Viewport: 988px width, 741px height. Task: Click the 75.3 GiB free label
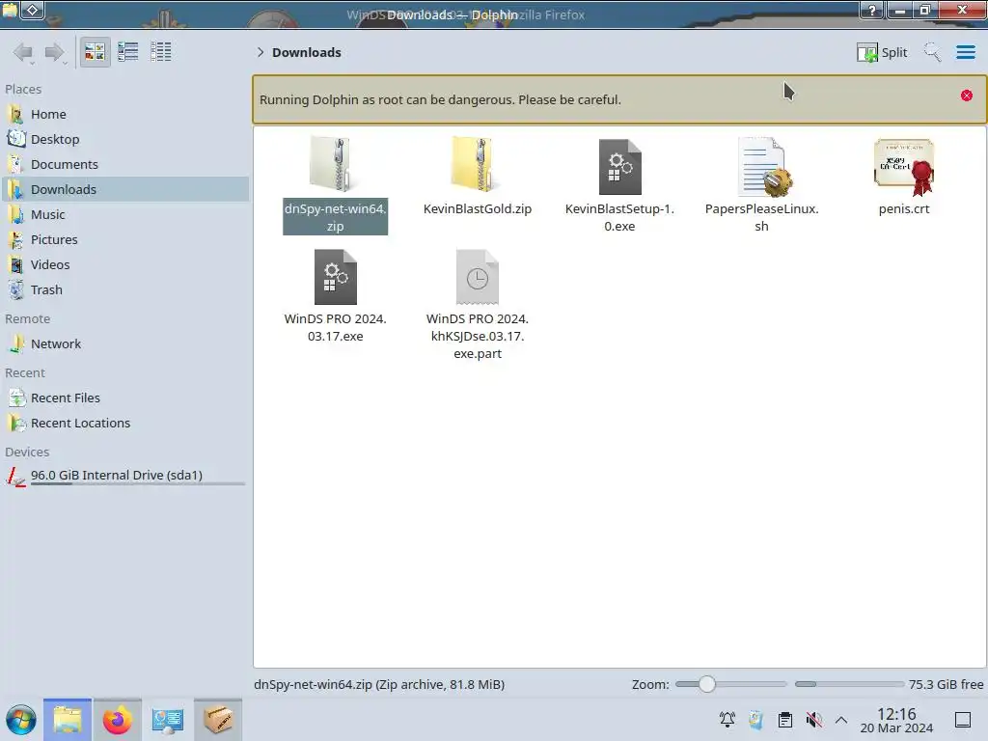point(946,684)
